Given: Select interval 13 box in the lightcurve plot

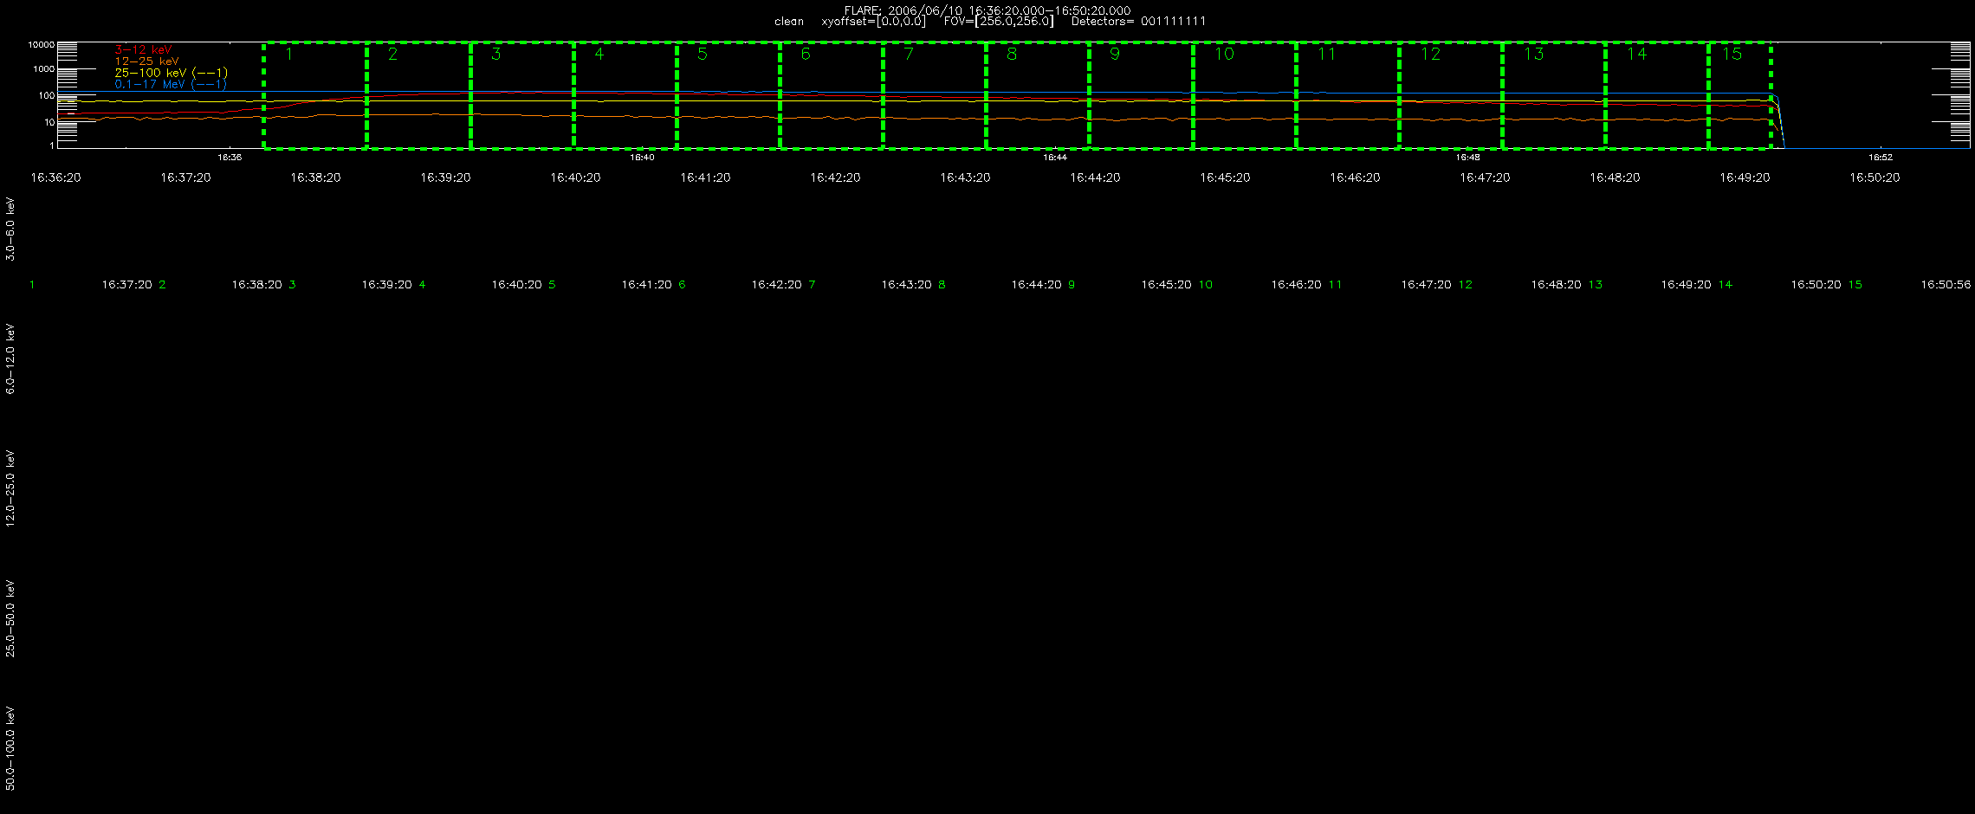Looking at the screenshot, I should tap(1553, 95).
